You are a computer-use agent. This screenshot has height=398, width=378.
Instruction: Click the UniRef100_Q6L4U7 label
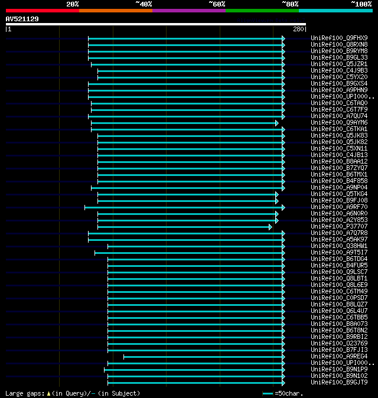tap(339, 311)
